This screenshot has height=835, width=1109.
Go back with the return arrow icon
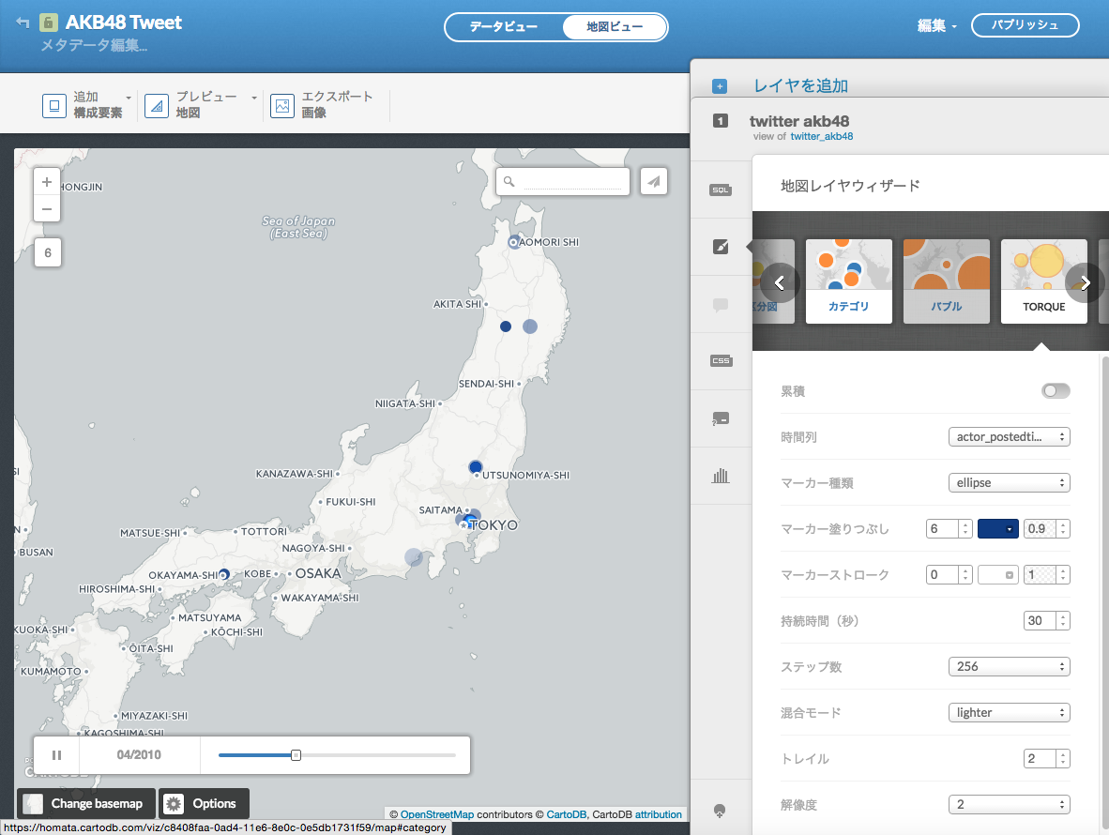[x=23, y=23]
